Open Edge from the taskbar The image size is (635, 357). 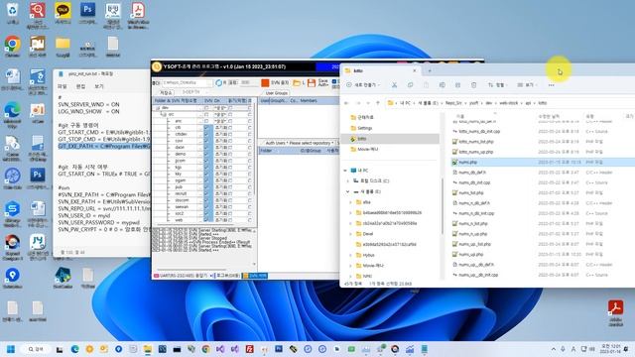[x=75, y=349]
